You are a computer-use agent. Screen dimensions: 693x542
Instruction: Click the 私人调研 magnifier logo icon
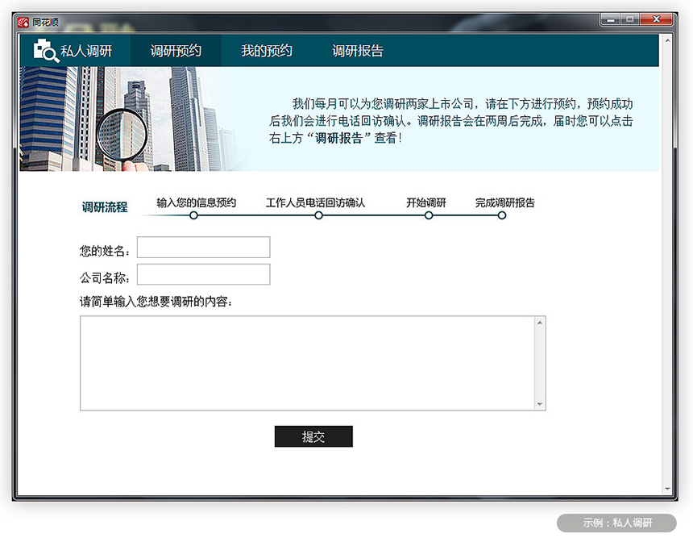point(47,51)
